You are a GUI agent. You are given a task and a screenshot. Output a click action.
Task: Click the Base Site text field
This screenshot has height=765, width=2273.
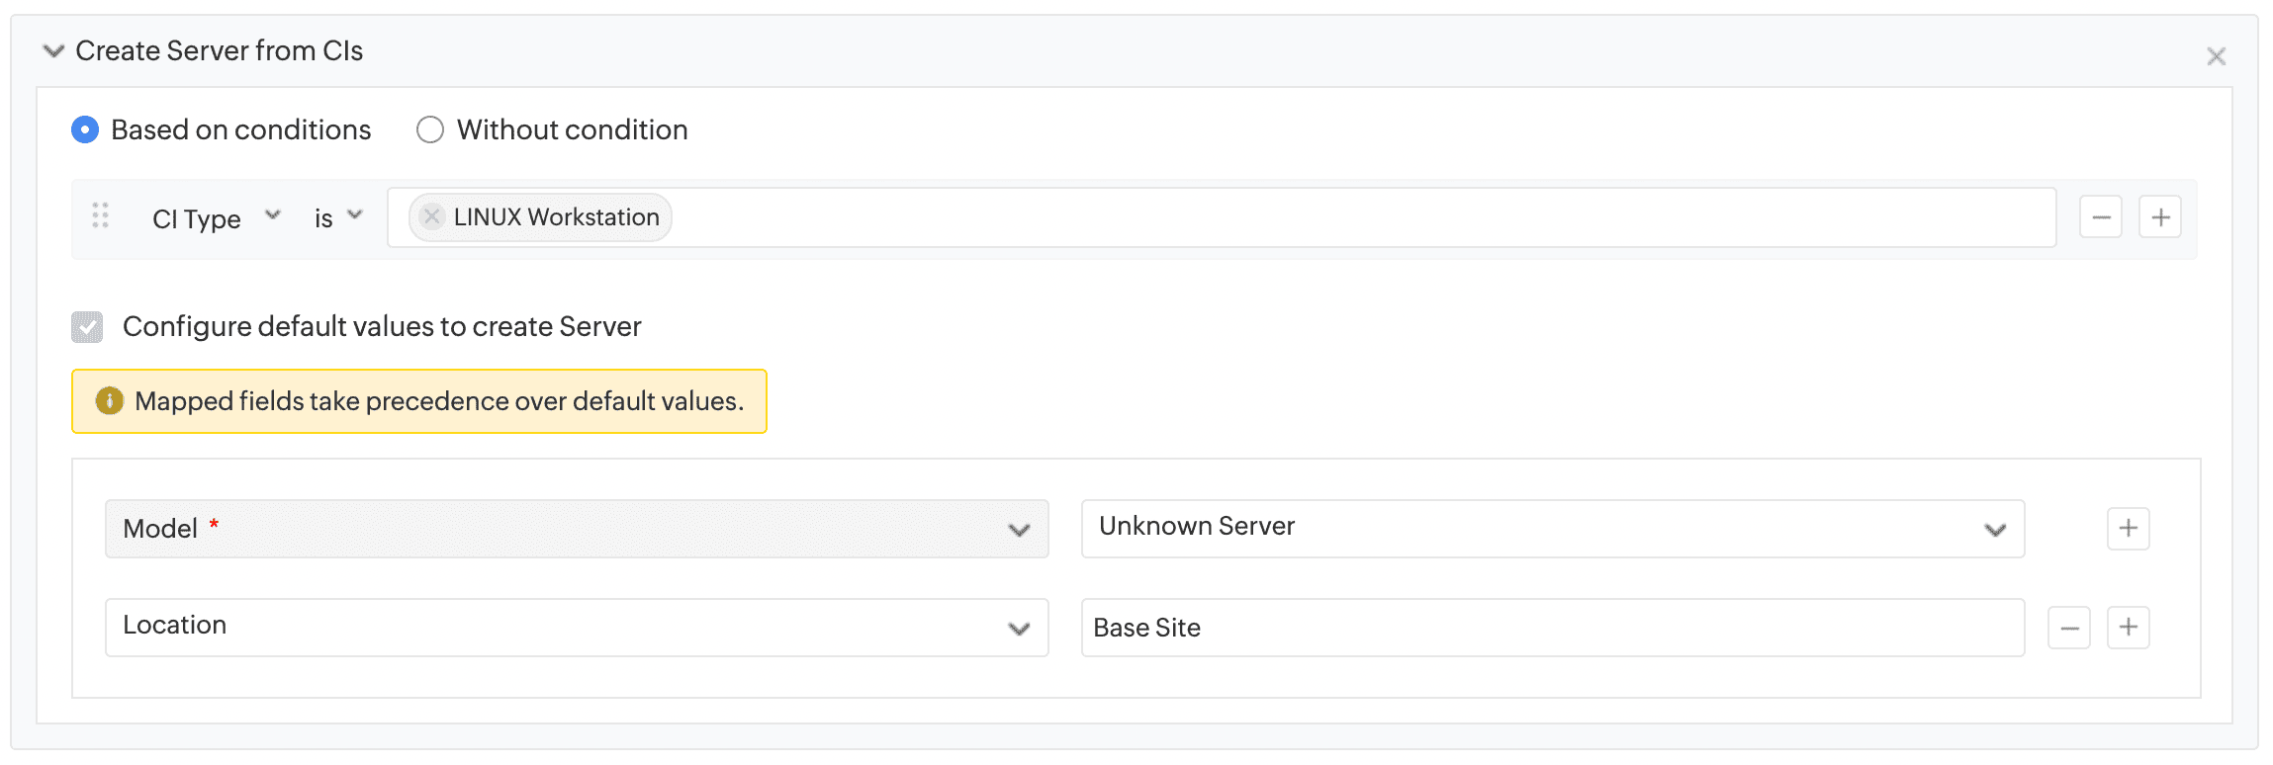[x=1552, y=628]
